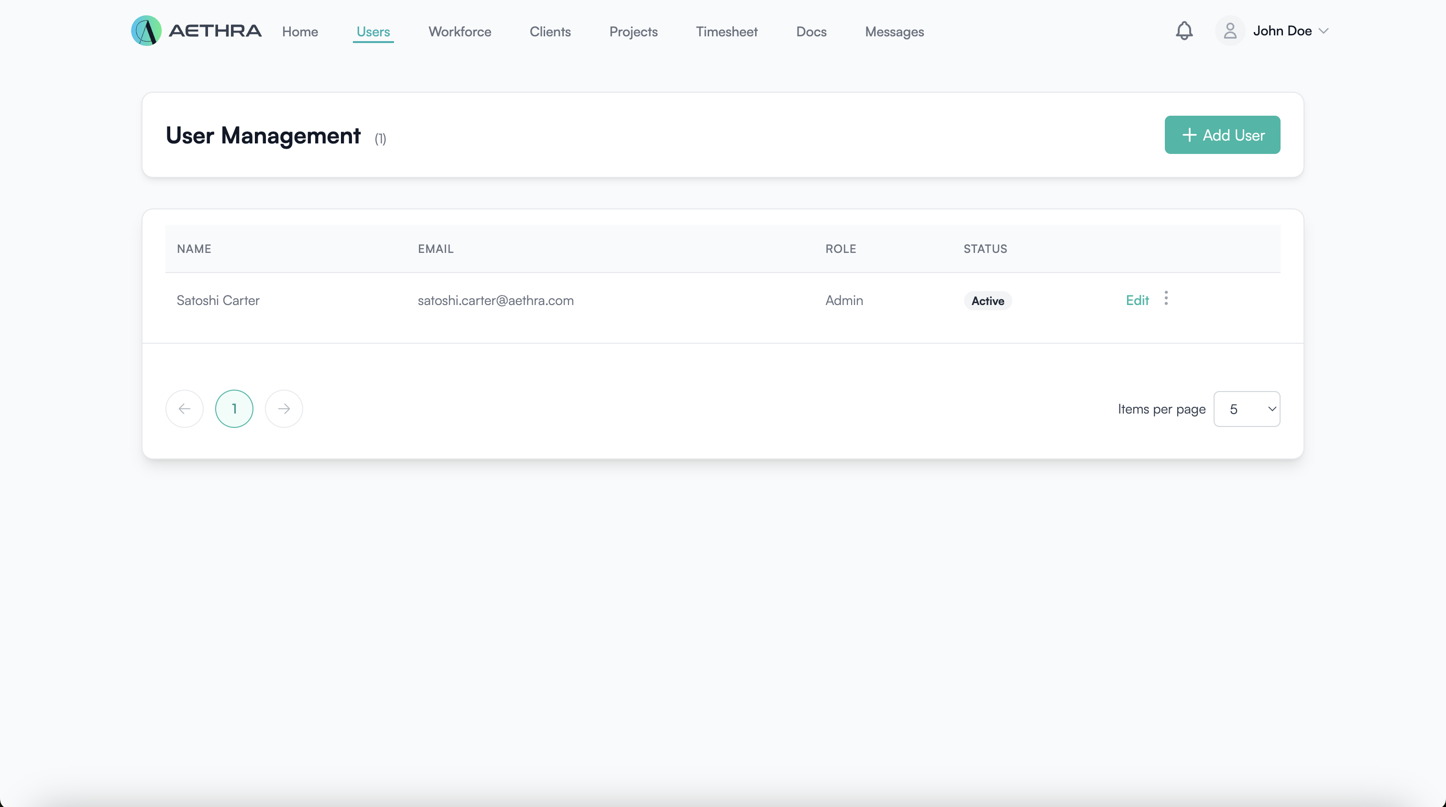Navigate to the Home tab
Viewport: 1446px width, 807px height.
point(300,32)
